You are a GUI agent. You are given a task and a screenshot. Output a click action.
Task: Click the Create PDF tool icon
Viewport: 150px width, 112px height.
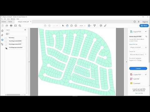[131, 74]
